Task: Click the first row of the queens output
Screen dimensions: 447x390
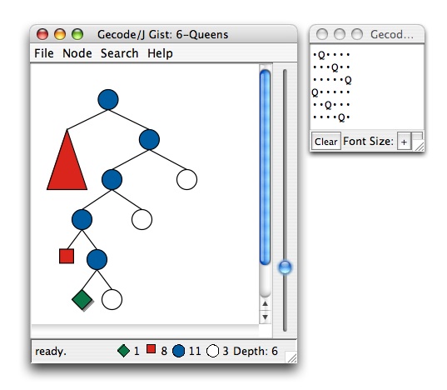Action: 331,54
